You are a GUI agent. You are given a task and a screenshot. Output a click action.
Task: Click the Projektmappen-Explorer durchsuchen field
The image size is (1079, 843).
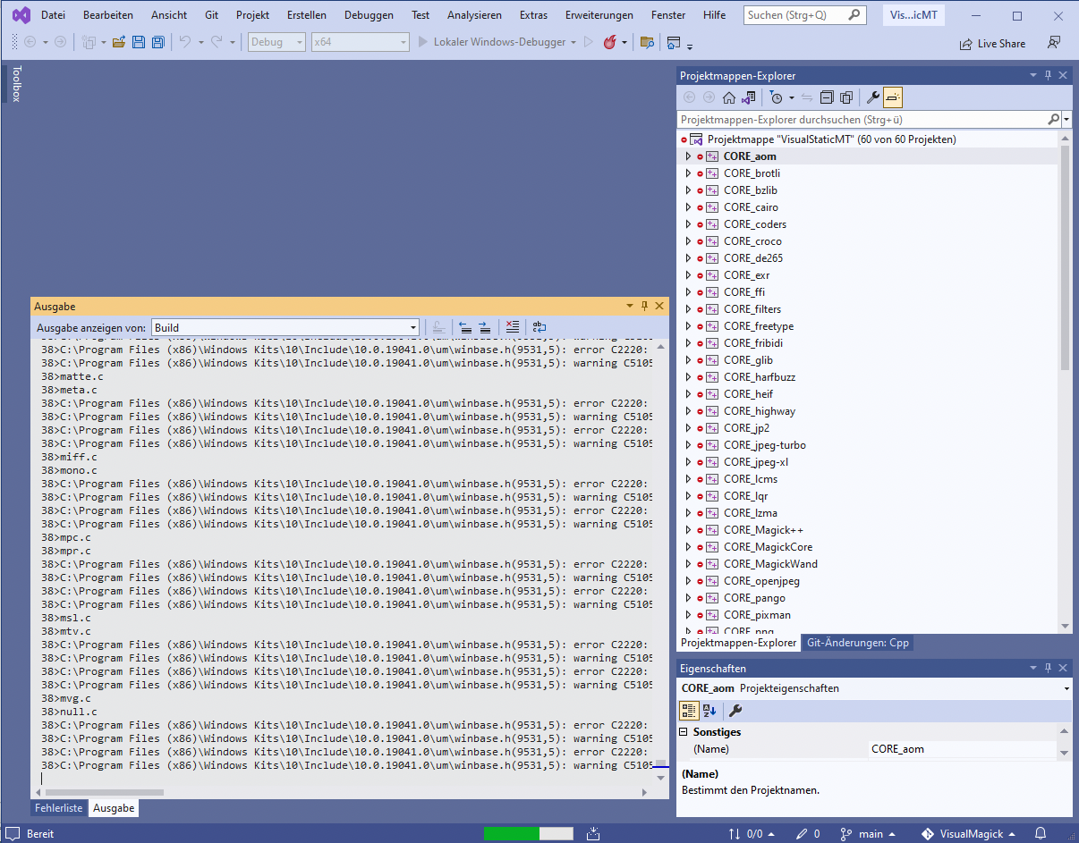pos(862,119)
